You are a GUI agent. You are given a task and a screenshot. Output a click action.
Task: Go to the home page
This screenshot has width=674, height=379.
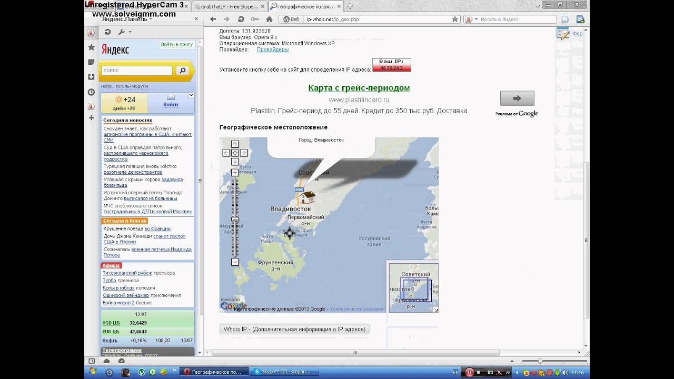tap(269, 19)
